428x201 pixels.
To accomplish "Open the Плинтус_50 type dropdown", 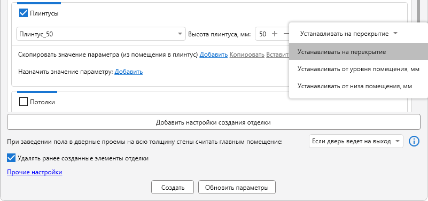I will coord(101,34).
